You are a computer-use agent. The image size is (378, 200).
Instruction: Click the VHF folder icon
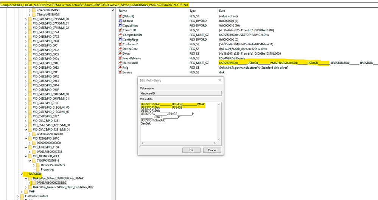tap(26, 192)
